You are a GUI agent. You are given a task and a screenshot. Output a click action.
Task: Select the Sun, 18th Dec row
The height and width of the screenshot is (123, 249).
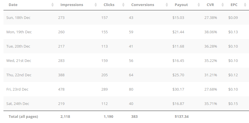(x=126, y=17)
